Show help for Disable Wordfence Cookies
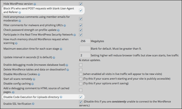182x109 pixels. tap(39, 75)
